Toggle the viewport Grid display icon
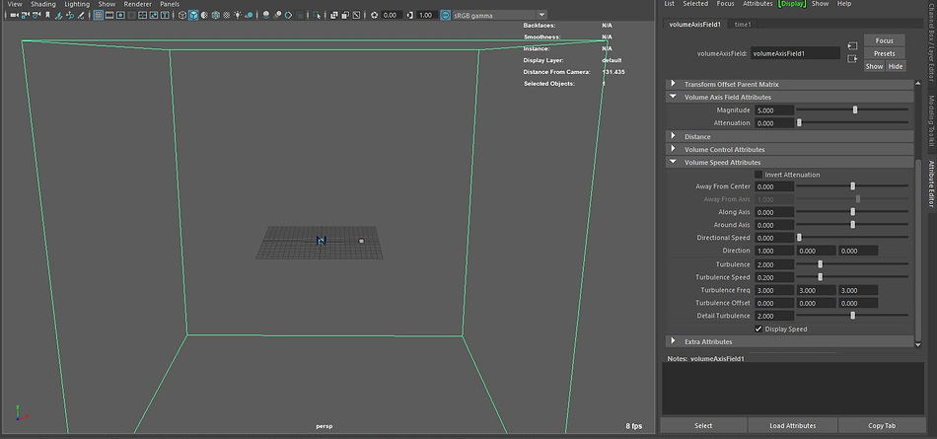The width and height of the screenshot is (937, 439). [x=99, y=15]
